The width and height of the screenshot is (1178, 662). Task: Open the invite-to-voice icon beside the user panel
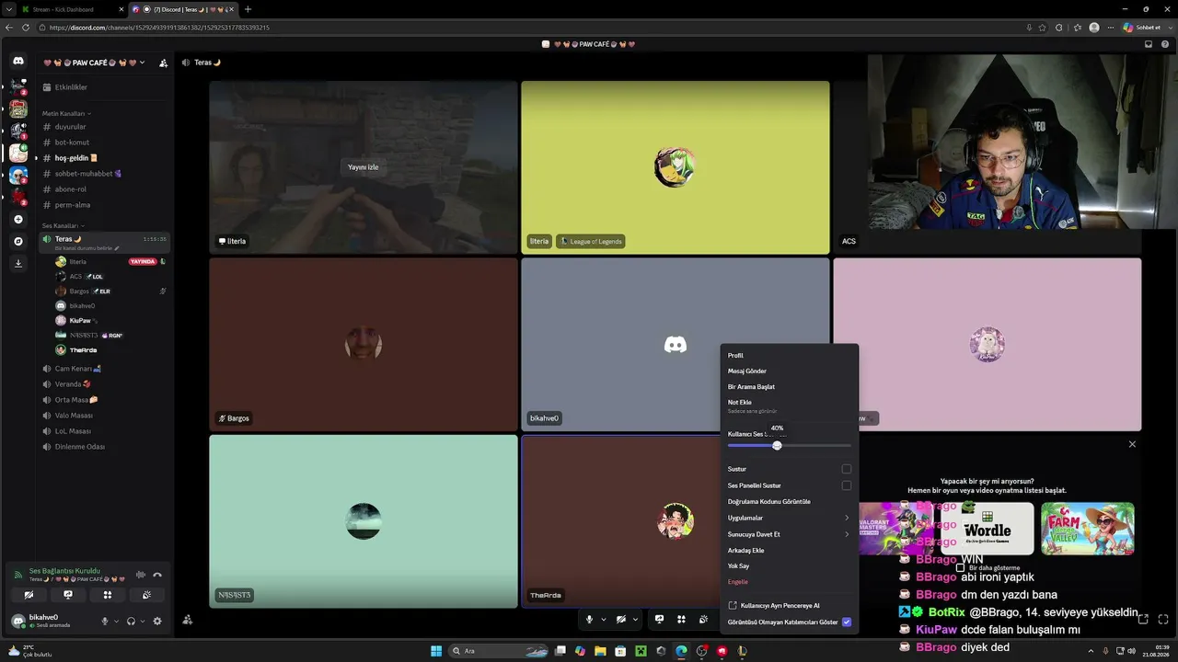coord(188,620)
